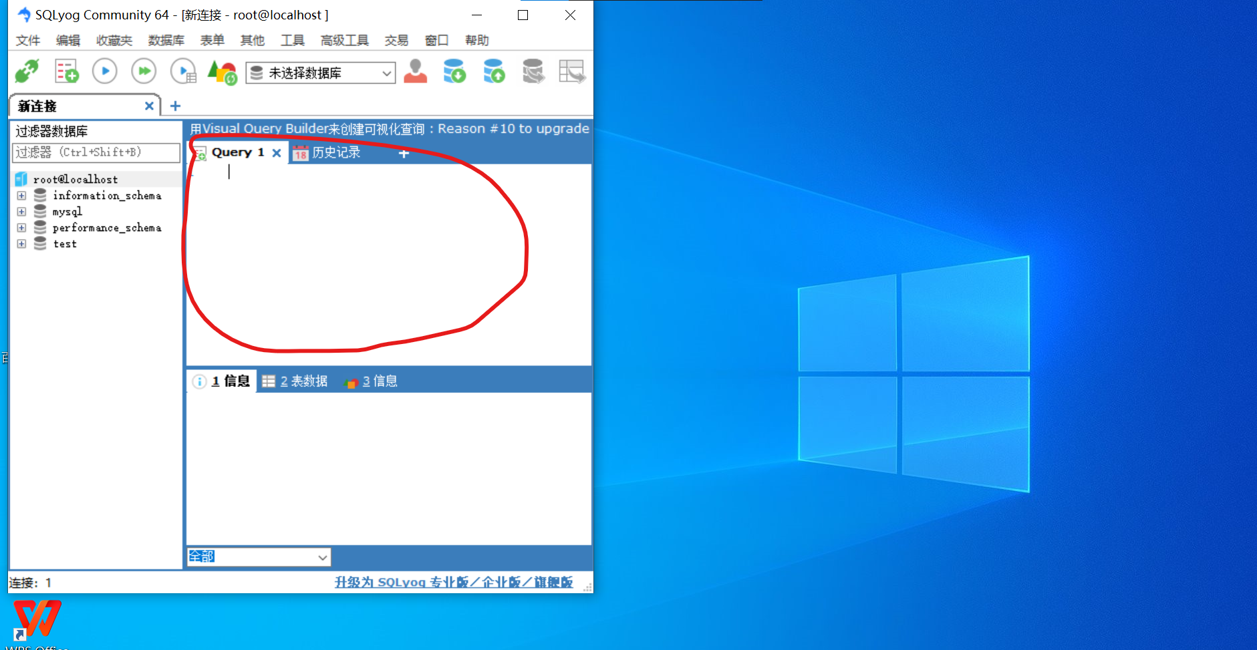This screenshot has width=1257, height=650.
Task: Click the server icon beside root@localhost
Action: coord(21,179)
